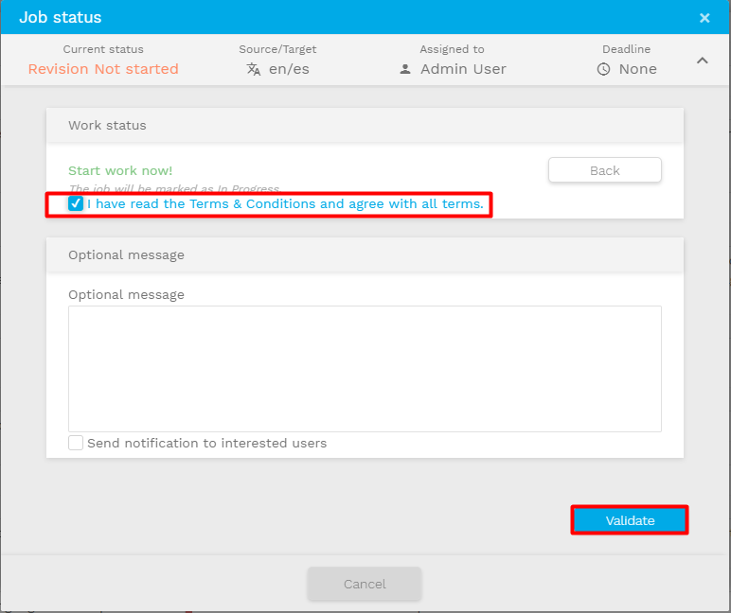Click the Send notification label text
The width and height of the screenshot is (731, 613).
click(206, 443)
